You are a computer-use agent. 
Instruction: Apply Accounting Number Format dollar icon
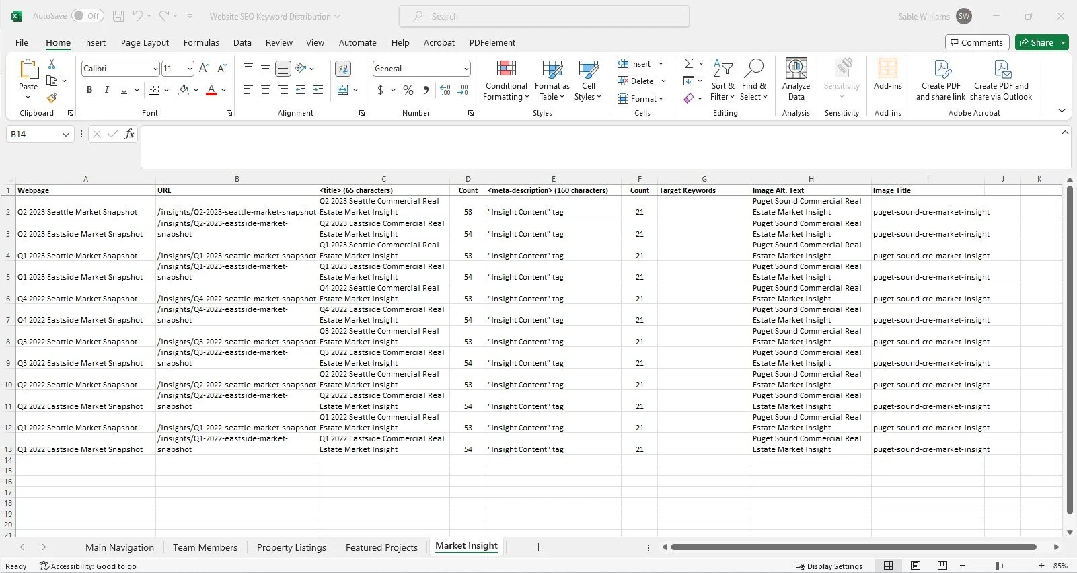pyautogui.click(x=380, y=90)
